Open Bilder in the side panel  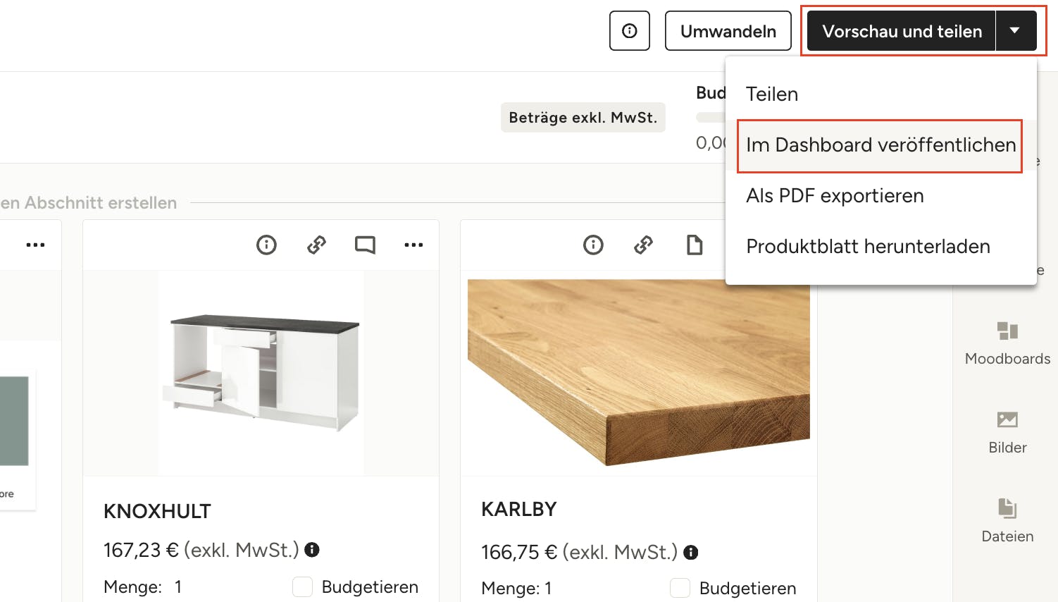click(x=1007, y=432)
